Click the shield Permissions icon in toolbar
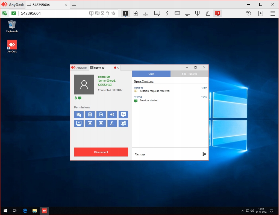The height and width of the screenshot is (215, 279). [197, 13]
